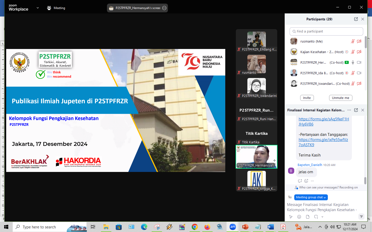Click the text formatting icon in chat
The image size is (372, 232).
291,217
